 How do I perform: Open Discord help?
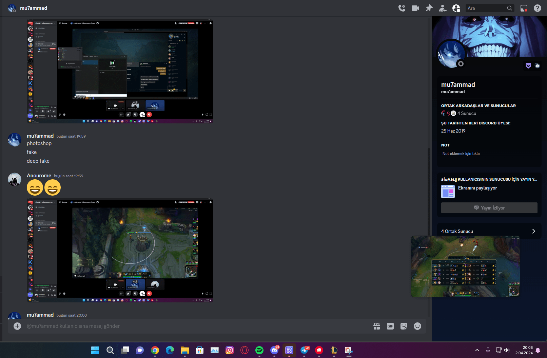(538, 8)
